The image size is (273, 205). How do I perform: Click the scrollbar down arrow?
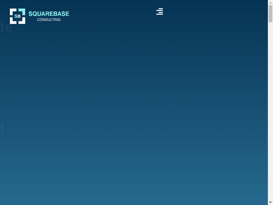[270, 202]
